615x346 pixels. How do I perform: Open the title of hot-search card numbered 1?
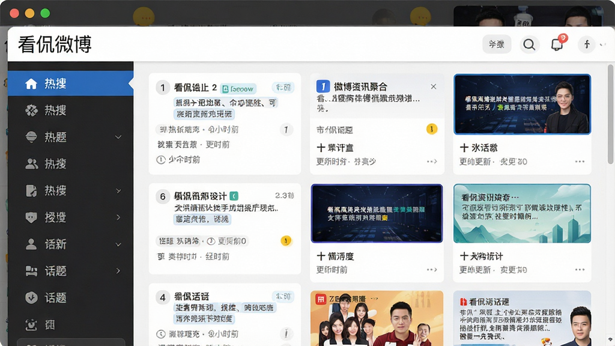click(x=195, y=88)
